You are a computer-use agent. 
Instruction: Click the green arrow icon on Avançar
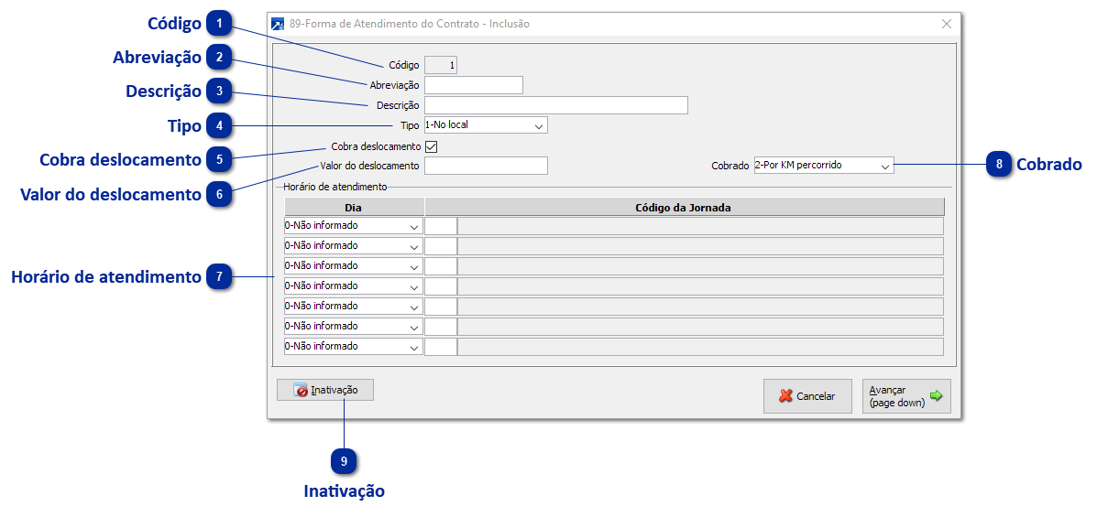(x=936, y=396)
